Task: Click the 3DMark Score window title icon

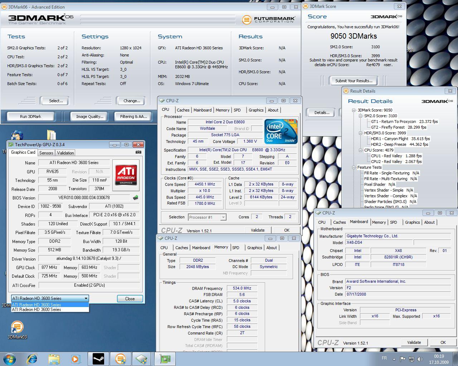Action: (x=306, y=6)
